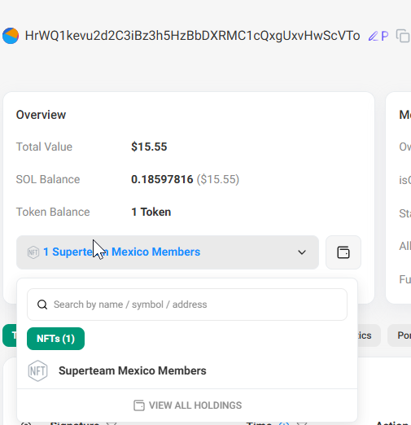This screenshot has width=411, height=425.
Task: Copy the wallet address with copy icon
Action: coord(403,36)
